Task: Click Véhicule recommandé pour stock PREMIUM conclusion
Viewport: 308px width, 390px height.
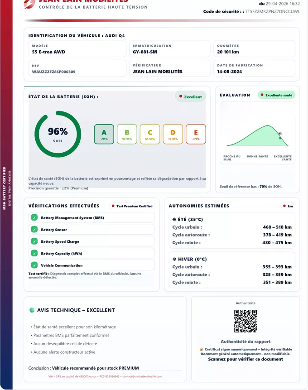Action: [95, 368]
